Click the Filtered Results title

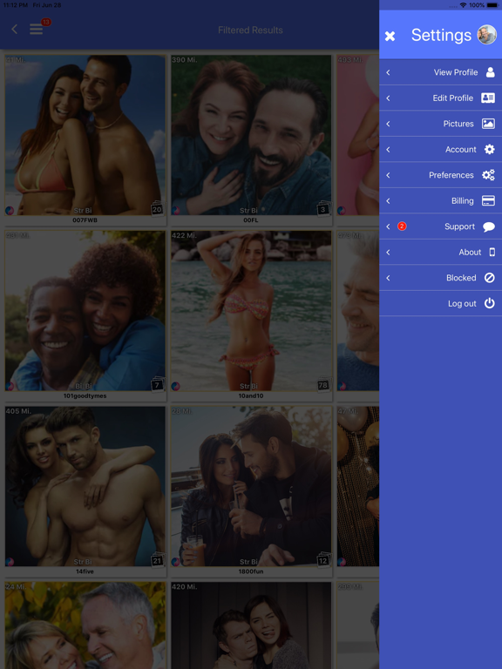click(x=251, y=30)
